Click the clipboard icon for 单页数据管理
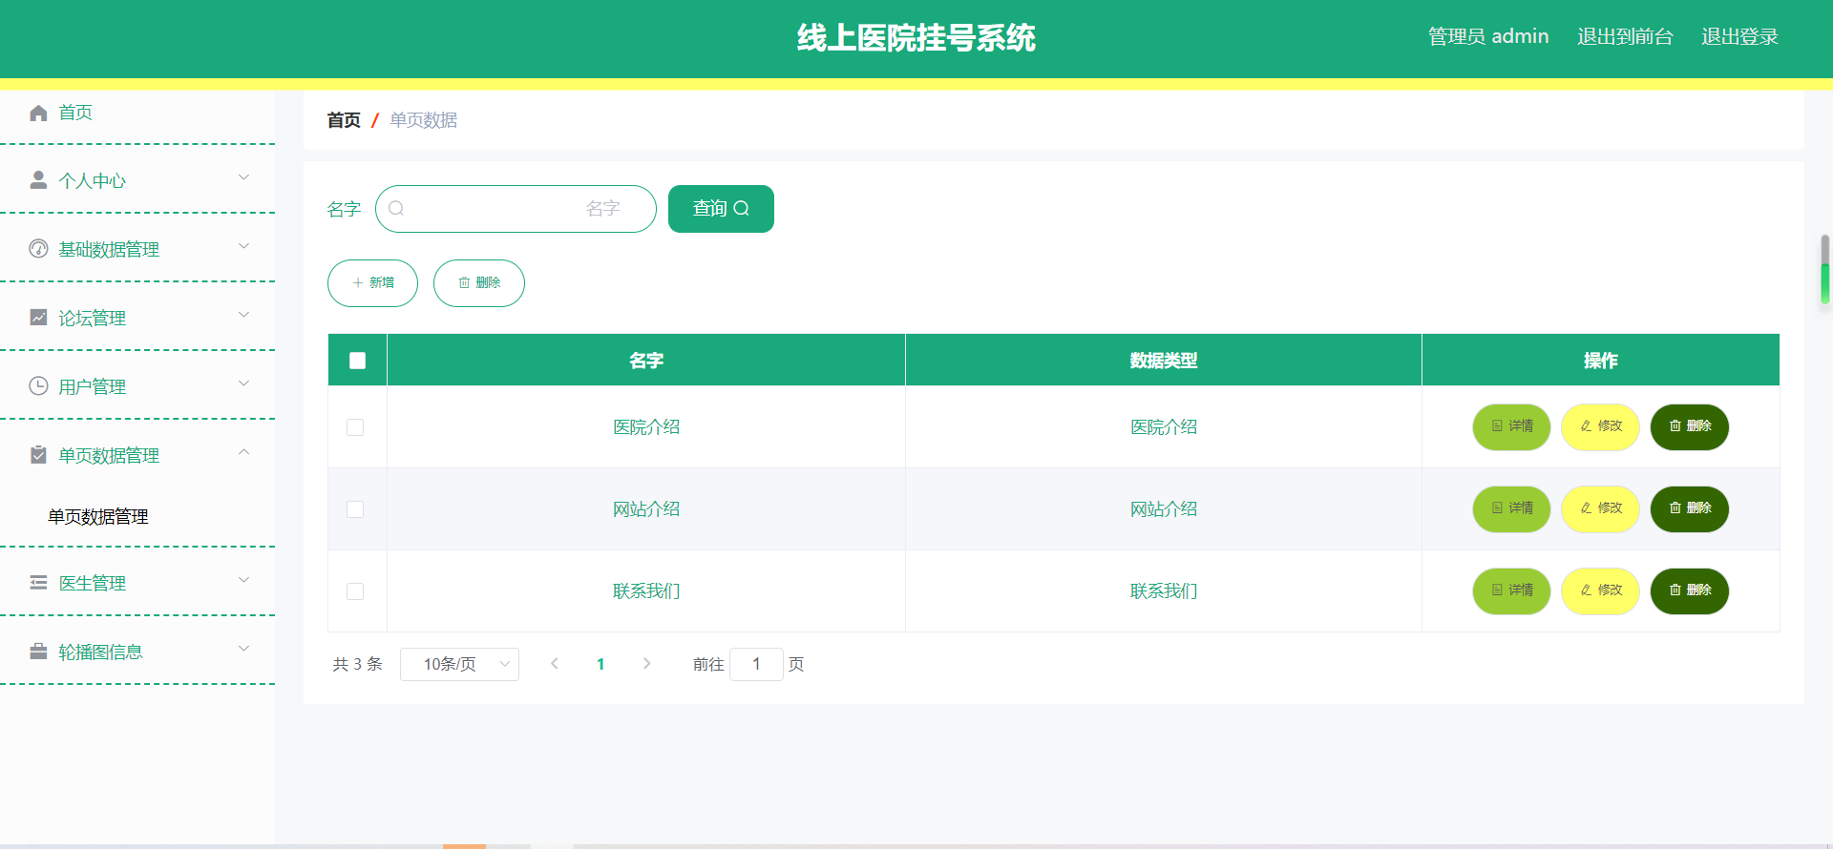The image size is (1833, 849). point(38,455)
